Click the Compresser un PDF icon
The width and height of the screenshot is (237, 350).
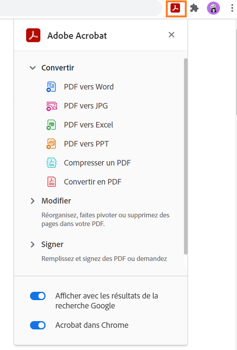point(51,163)
